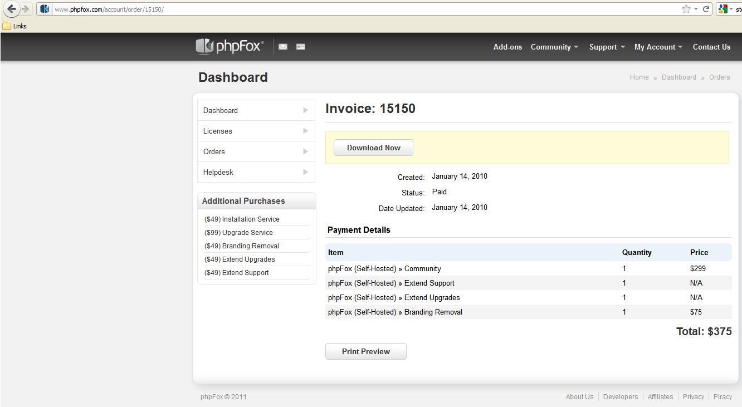Open the Links bookmarks folder
The height and width of the screenshot is (407, 742).
click(x=14, y=26)
